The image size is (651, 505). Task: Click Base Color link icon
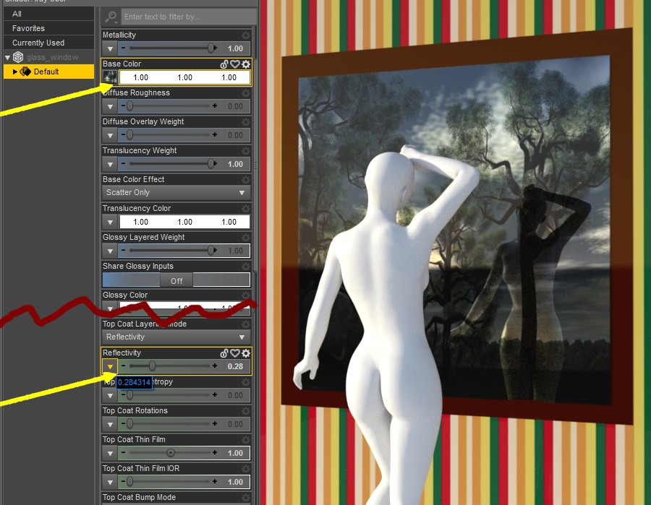[224, 64]
